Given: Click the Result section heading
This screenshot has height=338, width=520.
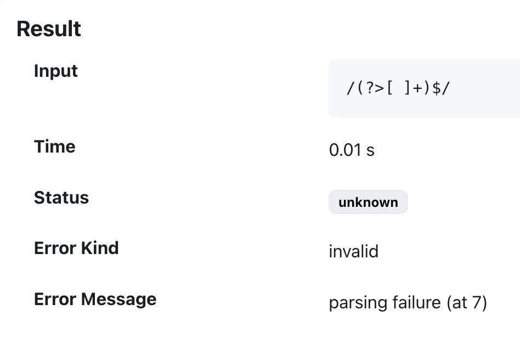Looking at the screenshot, I should (x=49, y=29).
